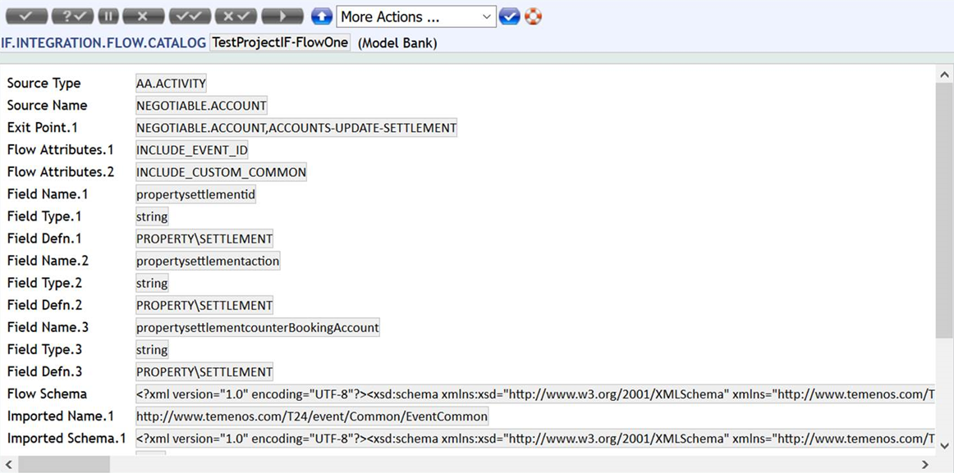Click the Flow Schema XML field

534,394
